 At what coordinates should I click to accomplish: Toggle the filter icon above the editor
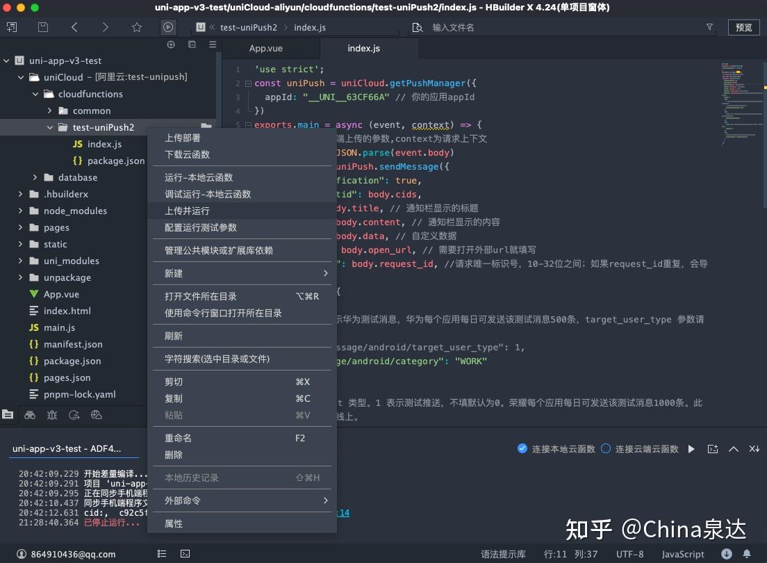(x=709, y=27)
